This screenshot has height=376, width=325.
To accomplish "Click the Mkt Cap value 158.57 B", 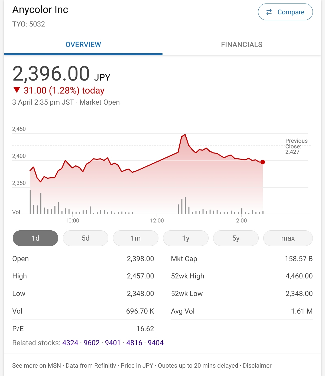I will [299, 259].
